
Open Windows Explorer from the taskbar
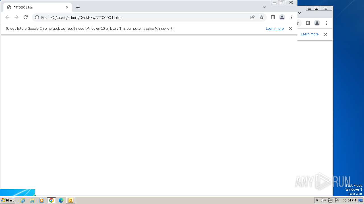[x=32, y=200]
